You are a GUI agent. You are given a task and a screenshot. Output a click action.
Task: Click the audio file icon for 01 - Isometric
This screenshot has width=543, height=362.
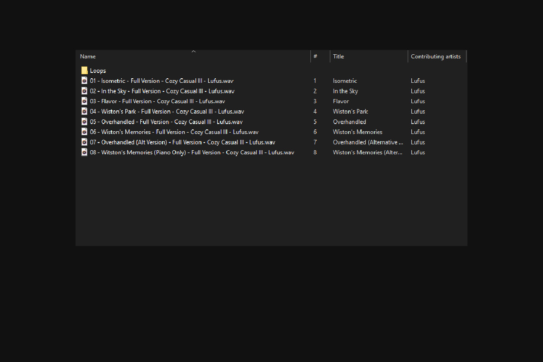[x=84, y=81]
